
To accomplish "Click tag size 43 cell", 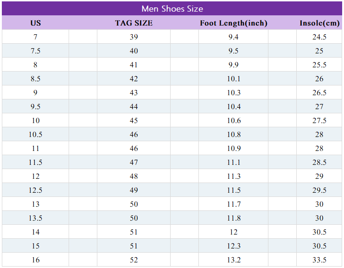I will coord(134,92).
